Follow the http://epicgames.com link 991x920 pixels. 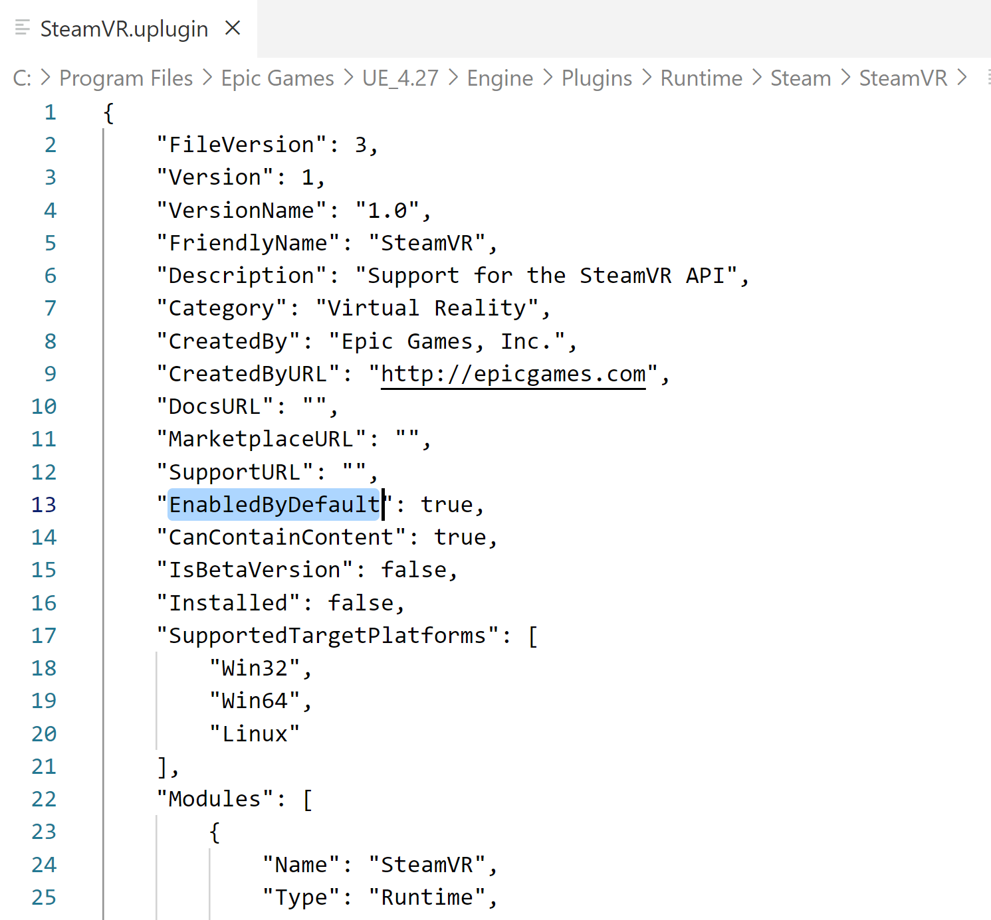[513, 374]
